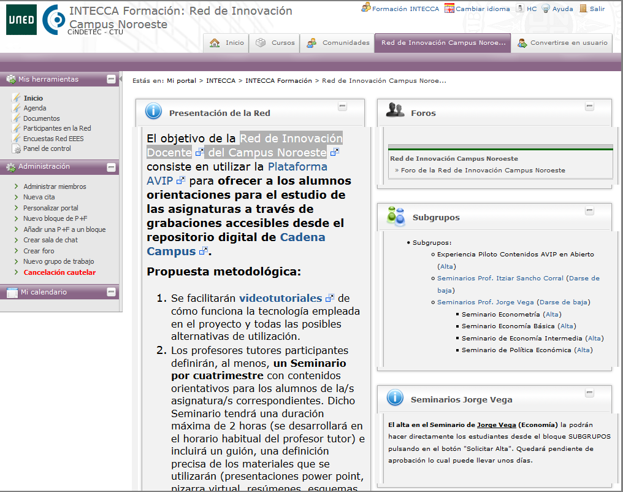This screenshot has width=623, height=492.
Task: Click INTECCA Formación in the breadcrumb
Action: tap(278, 81)
